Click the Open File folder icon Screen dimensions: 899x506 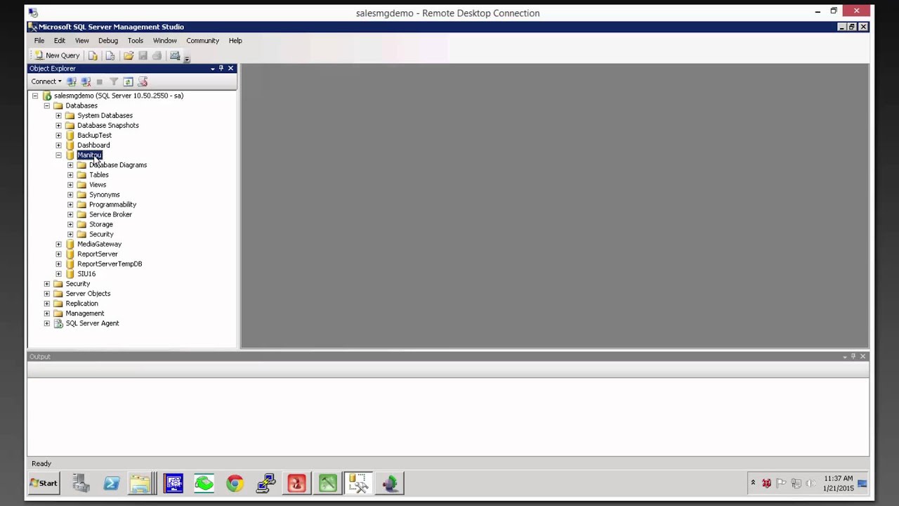tap(129, 56)
